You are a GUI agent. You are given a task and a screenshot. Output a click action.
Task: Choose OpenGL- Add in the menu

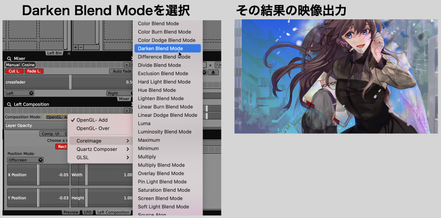tap(100, 120)
